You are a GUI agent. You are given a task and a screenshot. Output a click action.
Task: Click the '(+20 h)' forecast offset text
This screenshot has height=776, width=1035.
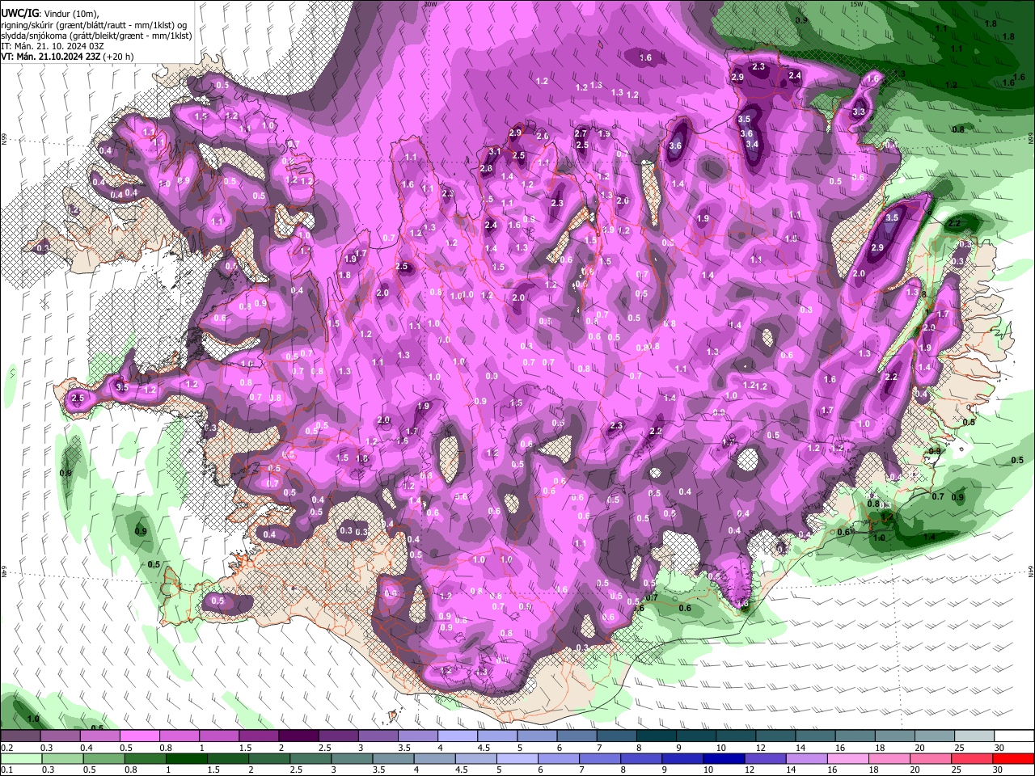point(118,57)
